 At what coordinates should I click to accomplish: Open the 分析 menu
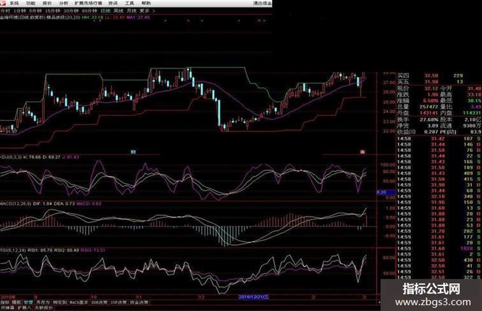[63, 3]
